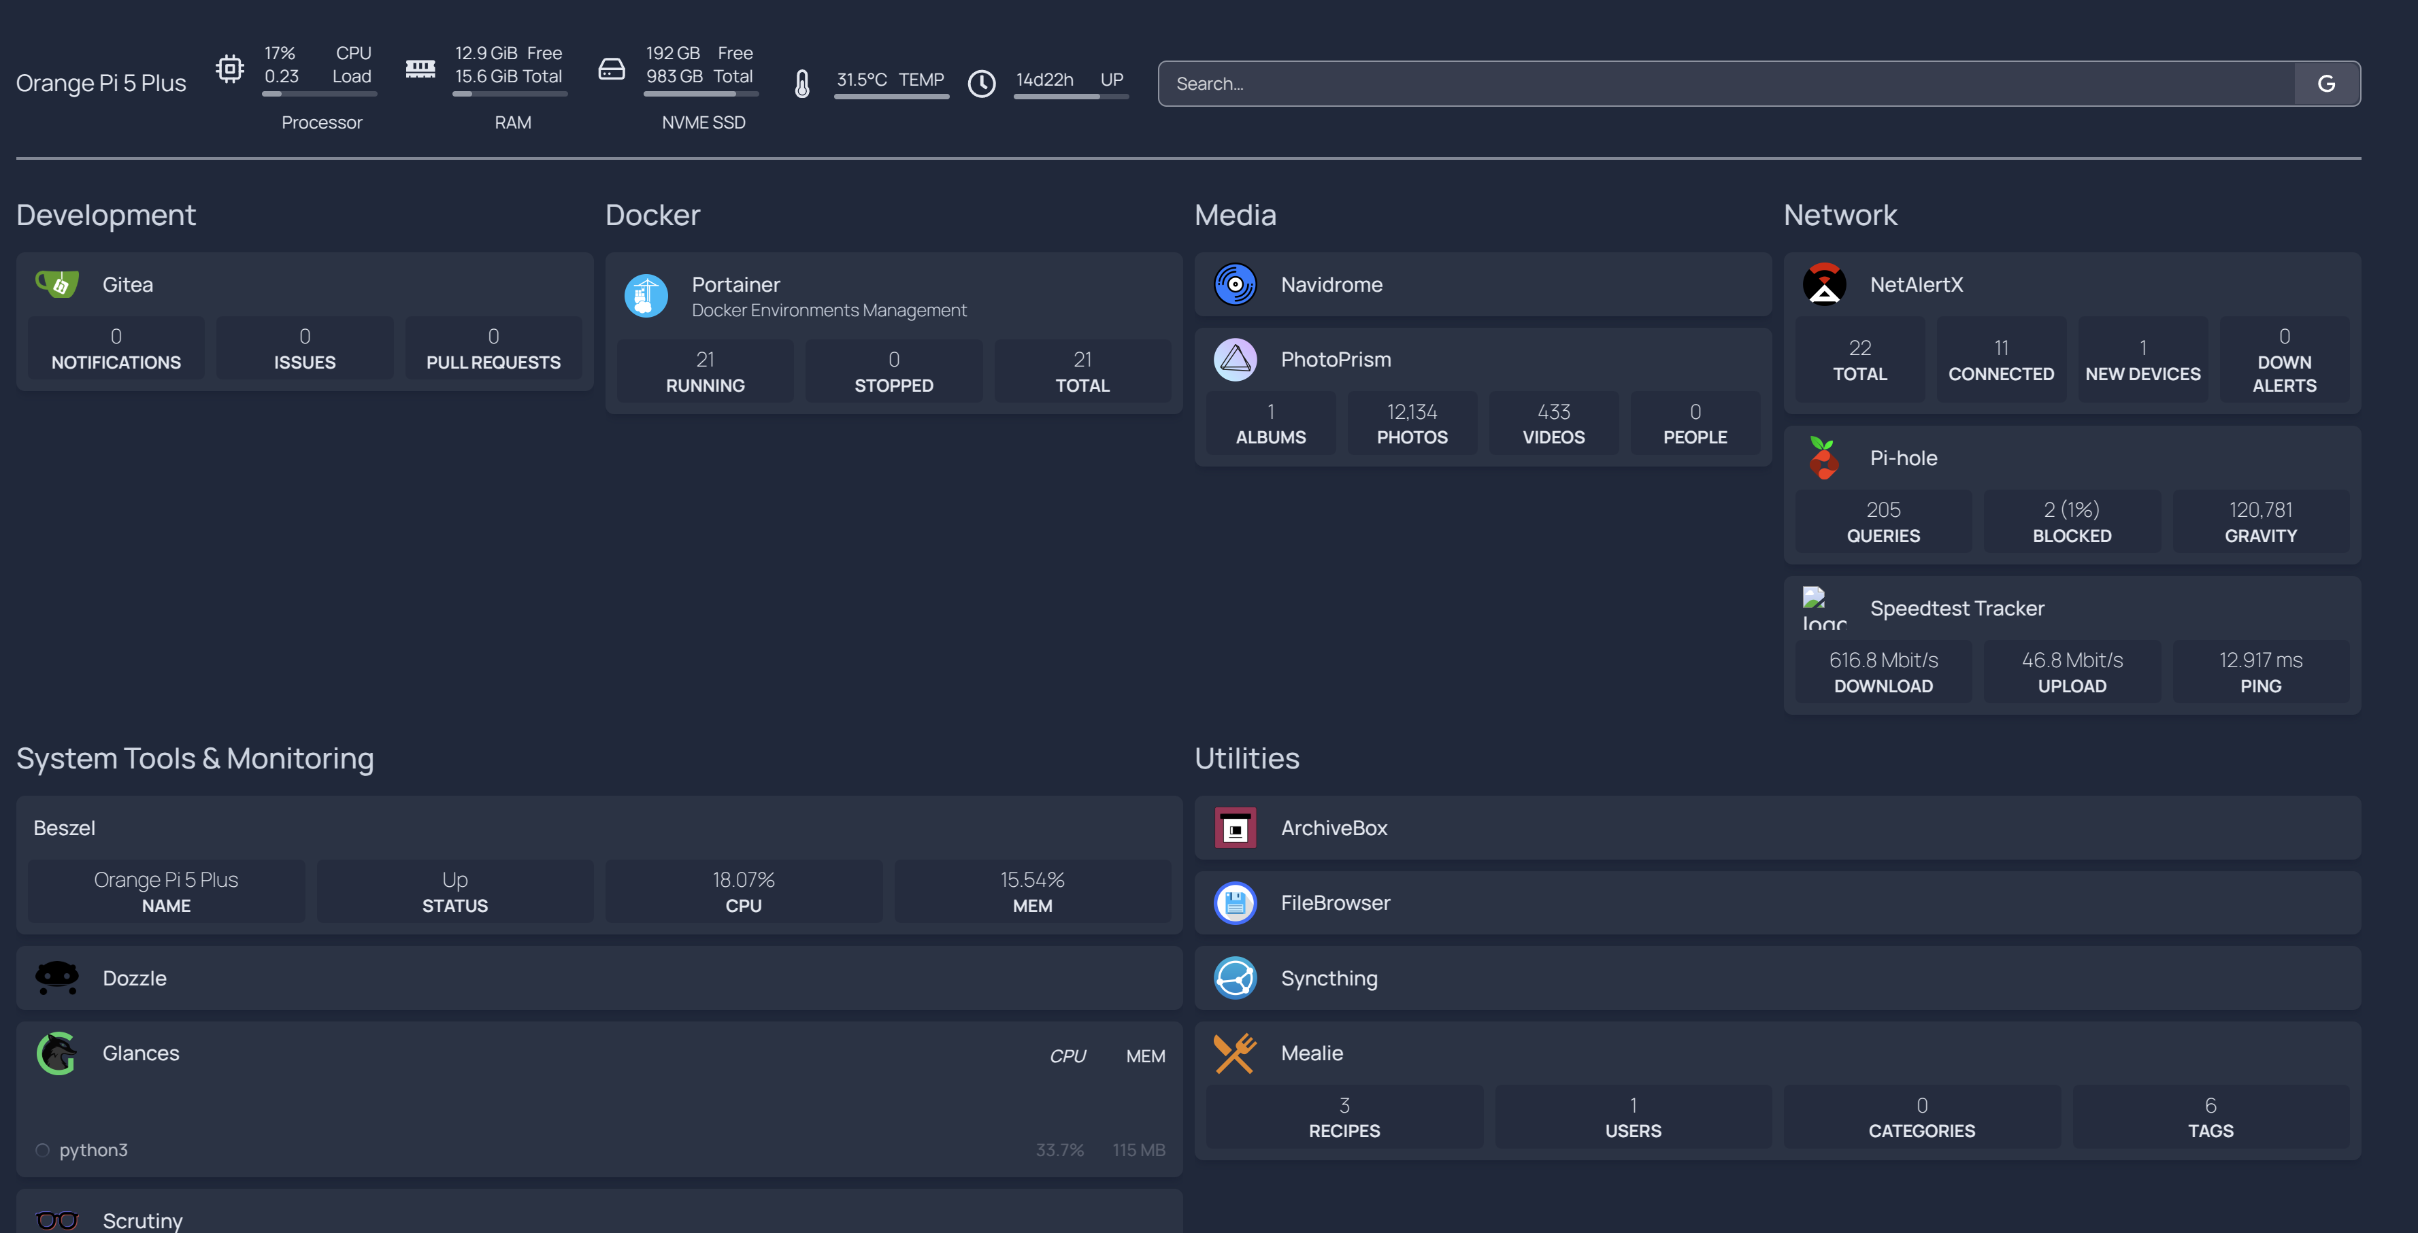This screenshot has height=1233, width=2418.
Task: Collapse the Media section heading
Action: [x=1236, y=215]
